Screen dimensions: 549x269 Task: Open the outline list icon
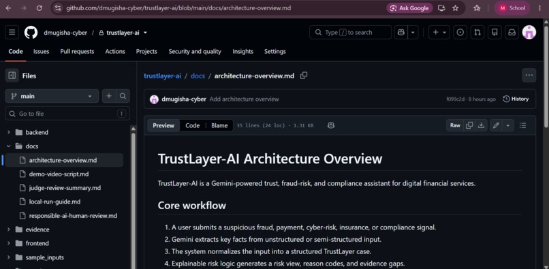pos(522,125)
